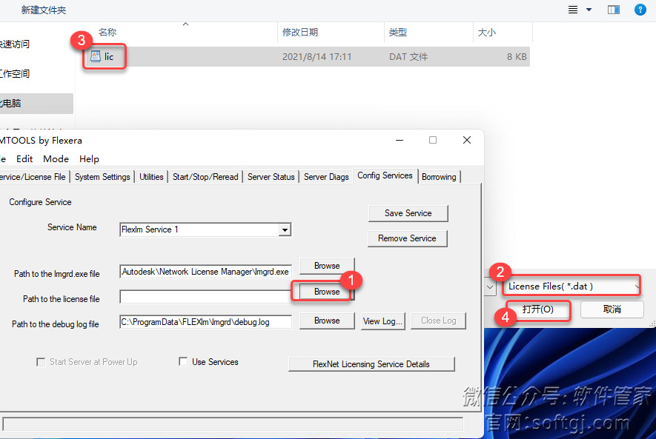This screenshot has width=656, height=439.
Task: Click the blue help question mark icon
Action: pos(640,10)
